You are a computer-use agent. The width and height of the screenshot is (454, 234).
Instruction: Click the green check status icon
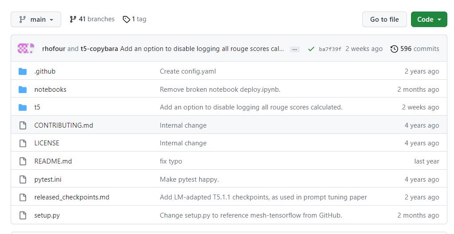coord(311,49)
